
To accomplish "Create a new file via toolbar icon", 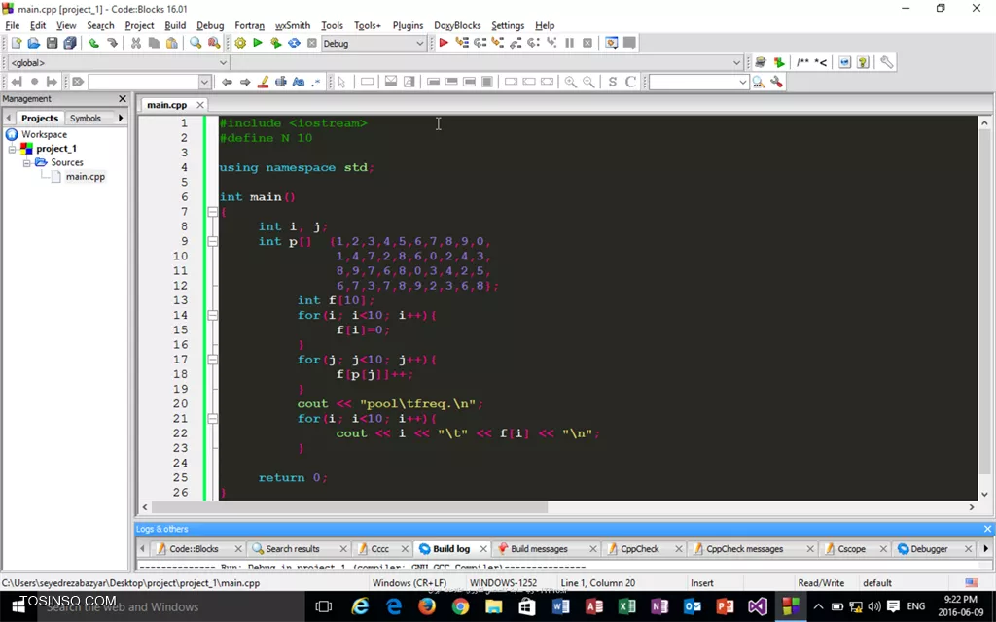I will point(16,43).
